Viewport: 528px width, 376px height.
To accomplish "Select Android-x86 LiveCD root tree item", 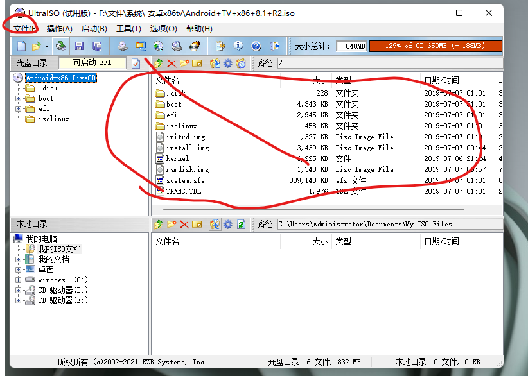I will pos(61,78).
